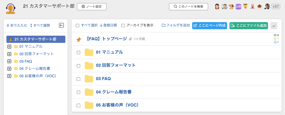Click the このノートを検索 search field
The width and height of the screenshot is (285, 115).
(188, 7)
